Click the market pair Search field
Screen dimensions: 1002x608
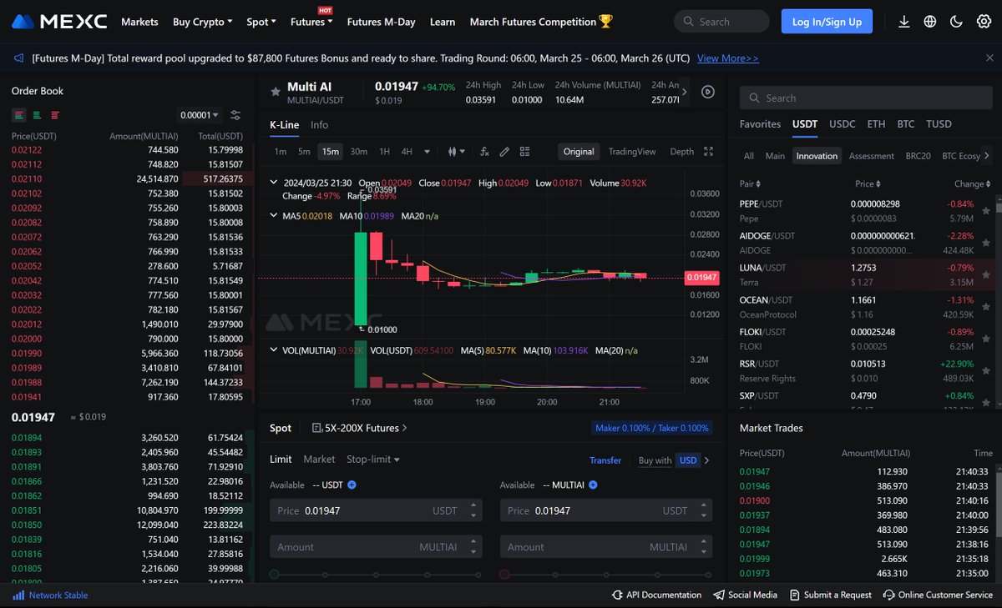865,98
